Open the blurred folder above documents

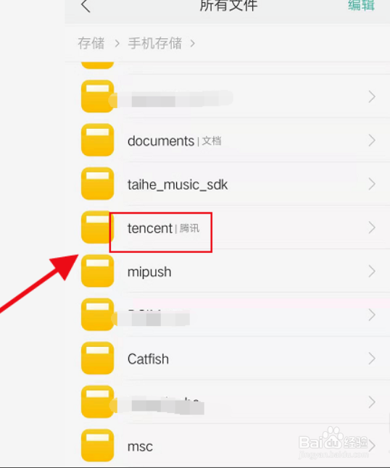click(227, 96)
